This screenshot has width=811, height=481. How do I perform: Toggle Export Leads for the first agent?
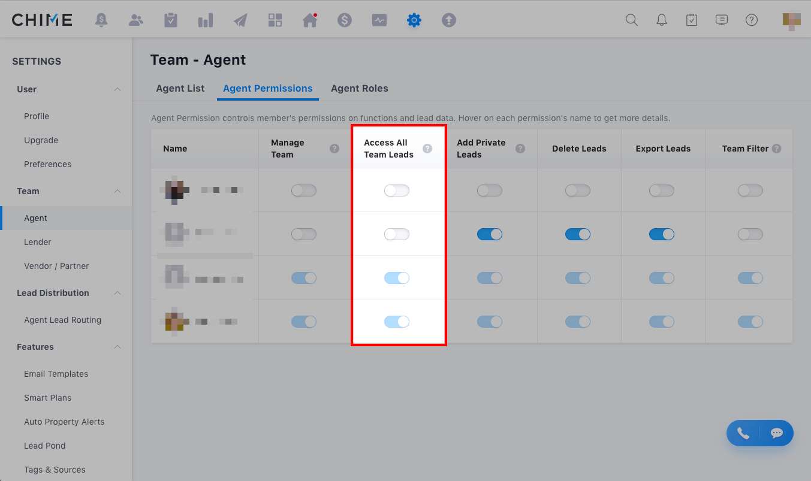(x=662, y=190)
